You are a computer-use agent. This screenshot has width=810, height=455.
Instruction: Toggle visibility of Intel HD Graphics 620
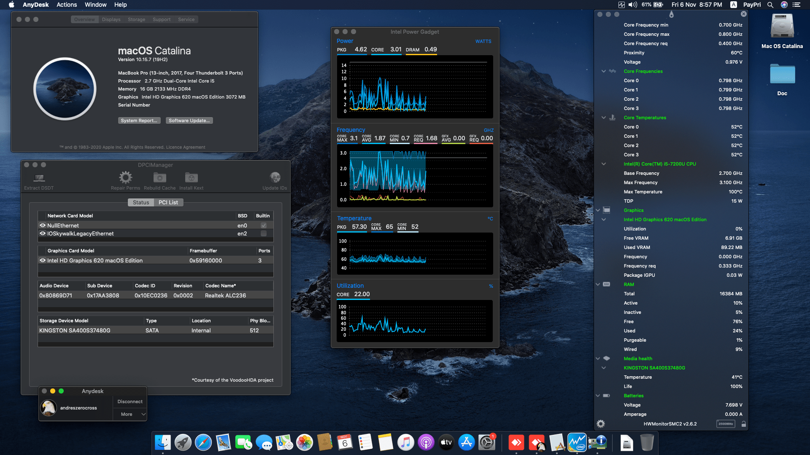(x=42, y=260)
